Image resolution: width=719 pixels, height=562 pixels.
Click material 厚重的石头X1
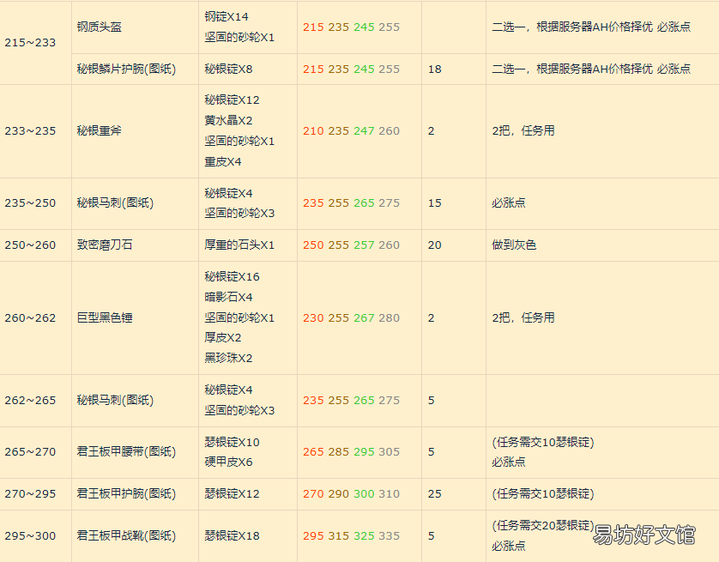[239, 245]
